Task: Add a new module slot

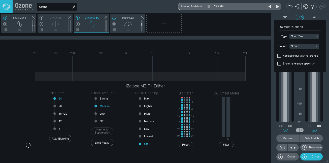Action: pos(164,23)
